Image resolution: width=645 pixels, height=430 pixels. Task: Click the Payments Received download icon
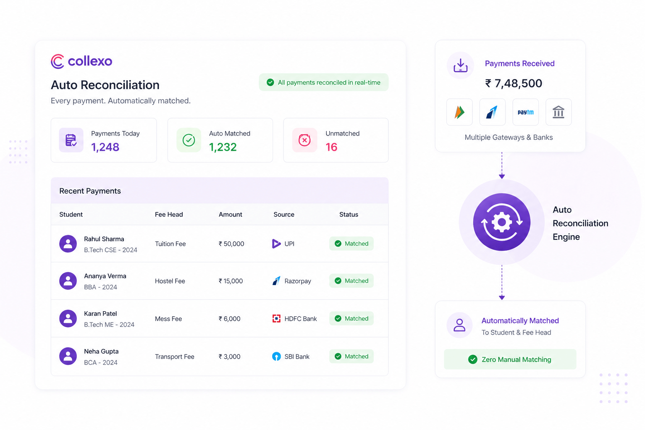tap(460, 66)
